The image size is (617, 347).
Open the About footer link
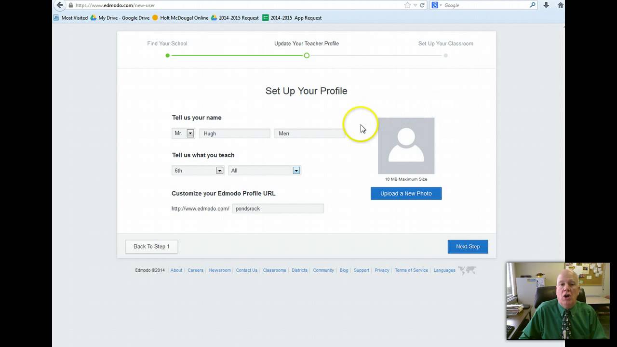click(x=176, y=270)
